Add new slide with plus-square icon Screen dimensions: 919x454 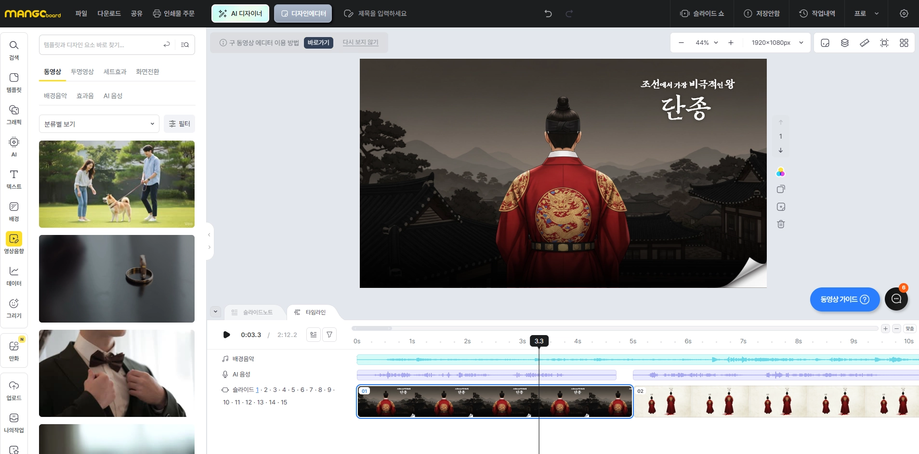click(781, 207)
